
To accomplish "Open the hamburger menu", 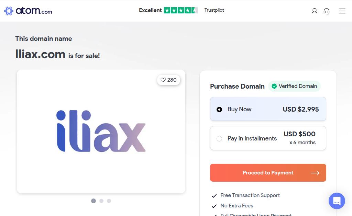I will point(342,11).
